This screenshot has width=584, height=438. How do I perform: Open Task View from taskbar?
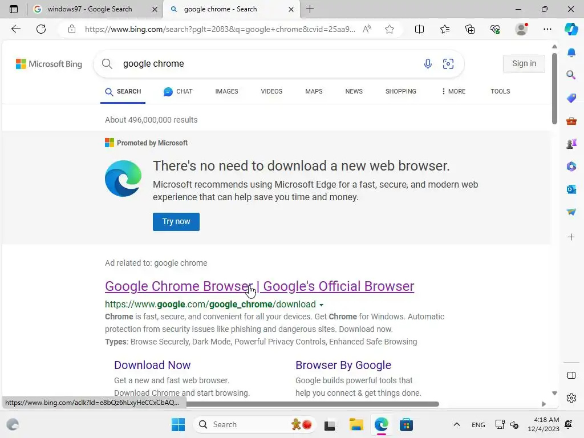[330, 424]
